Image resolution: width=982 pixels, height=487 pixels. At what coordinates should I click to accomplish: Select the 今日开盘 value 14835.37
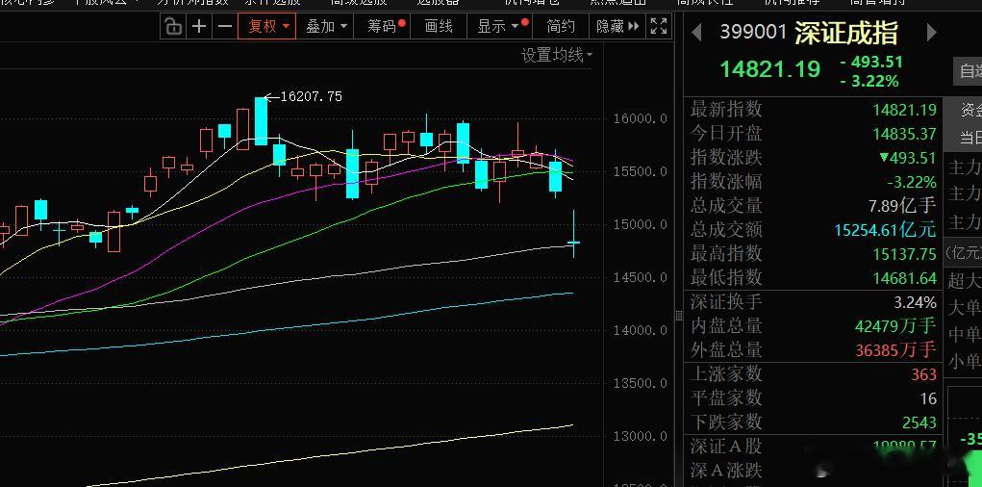904,134
